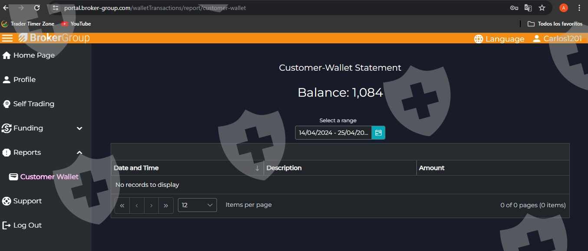
Task: Open Todos los favoritos folder
Action: point(555,24)
